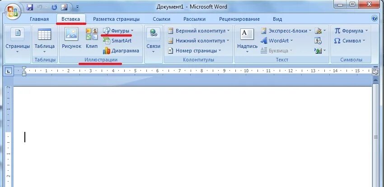Open the Фигуры shapes gallery
The width and height of the screenshot is (384, 187).
click(x=118, y=31)
